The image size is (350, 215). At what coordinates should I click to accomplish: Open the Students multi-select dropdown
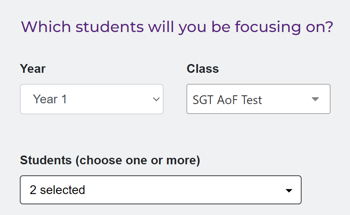(x=161, y=190)
